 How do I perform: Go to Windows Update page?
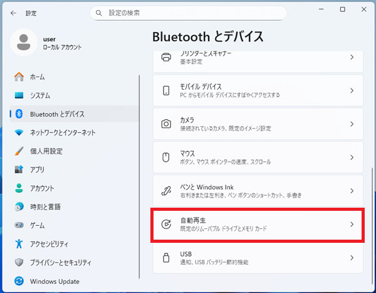(x=74, y=281)
